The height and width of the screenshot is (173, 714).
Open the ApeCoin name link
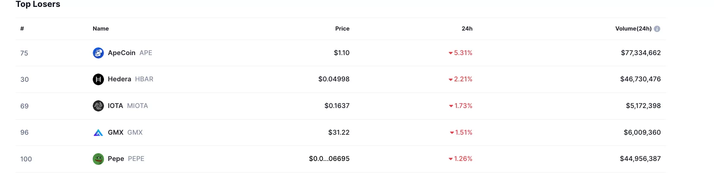pyautogui.click(x=122, y=53)
